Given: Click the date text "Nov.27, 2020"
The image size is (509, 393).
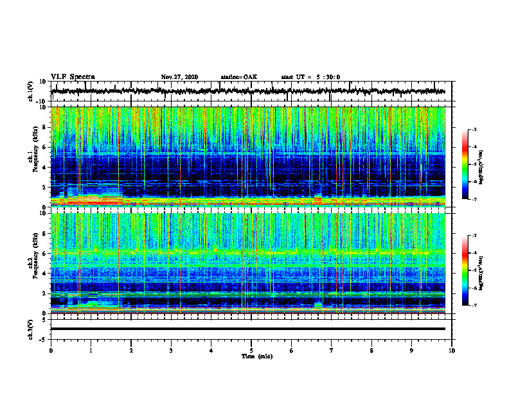Looking at the screenshot, I should click(x=179, y=77).
